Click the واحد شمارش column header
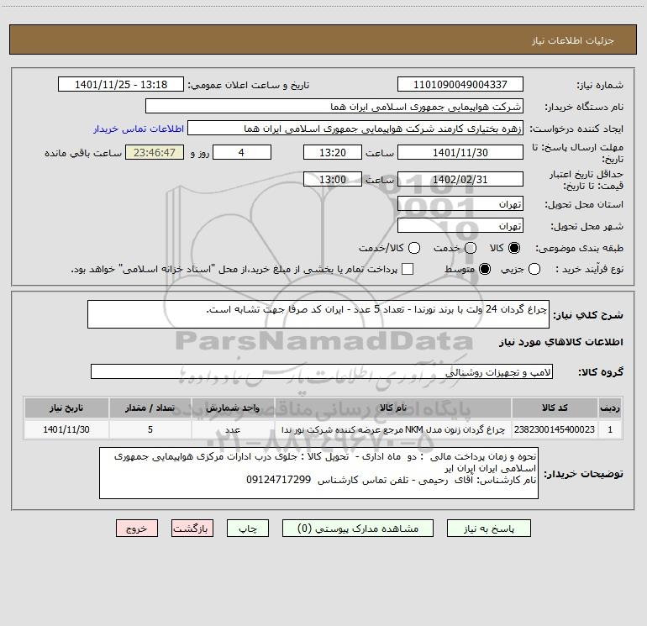The width and height of the screenshot is (647, 626). (233, 408)
